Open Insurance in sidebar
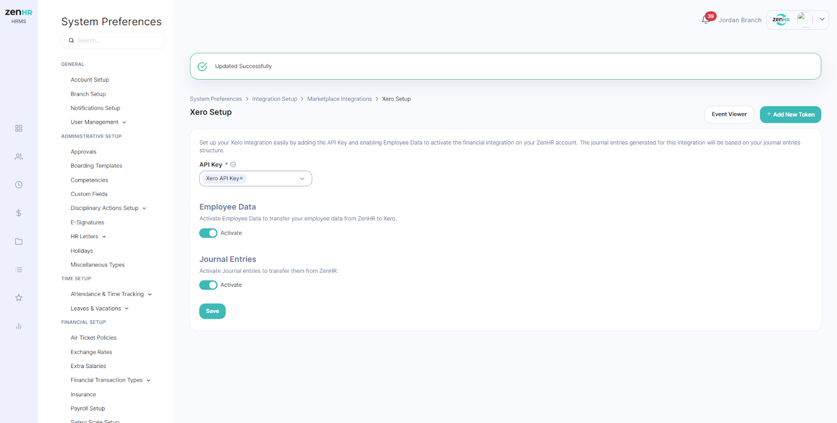This screenshot has height=423, width=837. [x=84, y=395]
